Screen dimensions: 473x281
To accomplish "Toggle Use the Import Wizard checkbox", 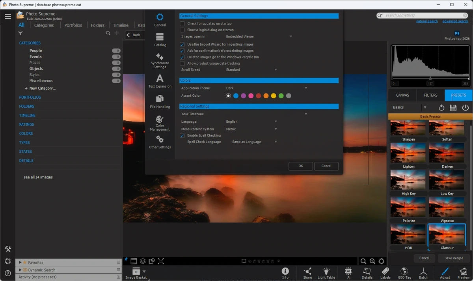I will click(x=182, y=45).
